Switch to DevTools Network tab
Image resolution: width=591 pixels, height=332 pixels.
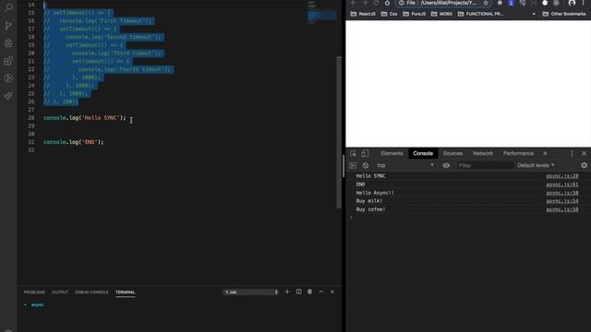(483, 154)
